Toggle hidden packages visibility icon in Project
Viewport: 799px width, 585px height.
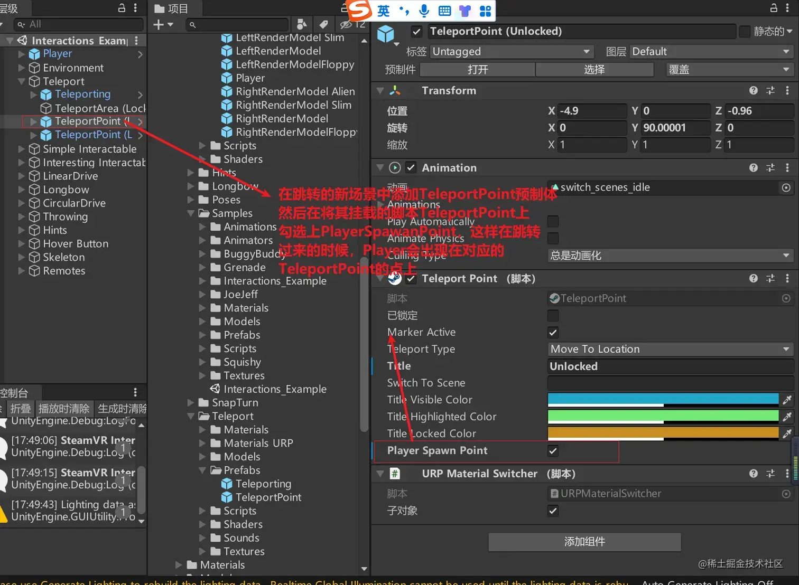pos(346,24)
